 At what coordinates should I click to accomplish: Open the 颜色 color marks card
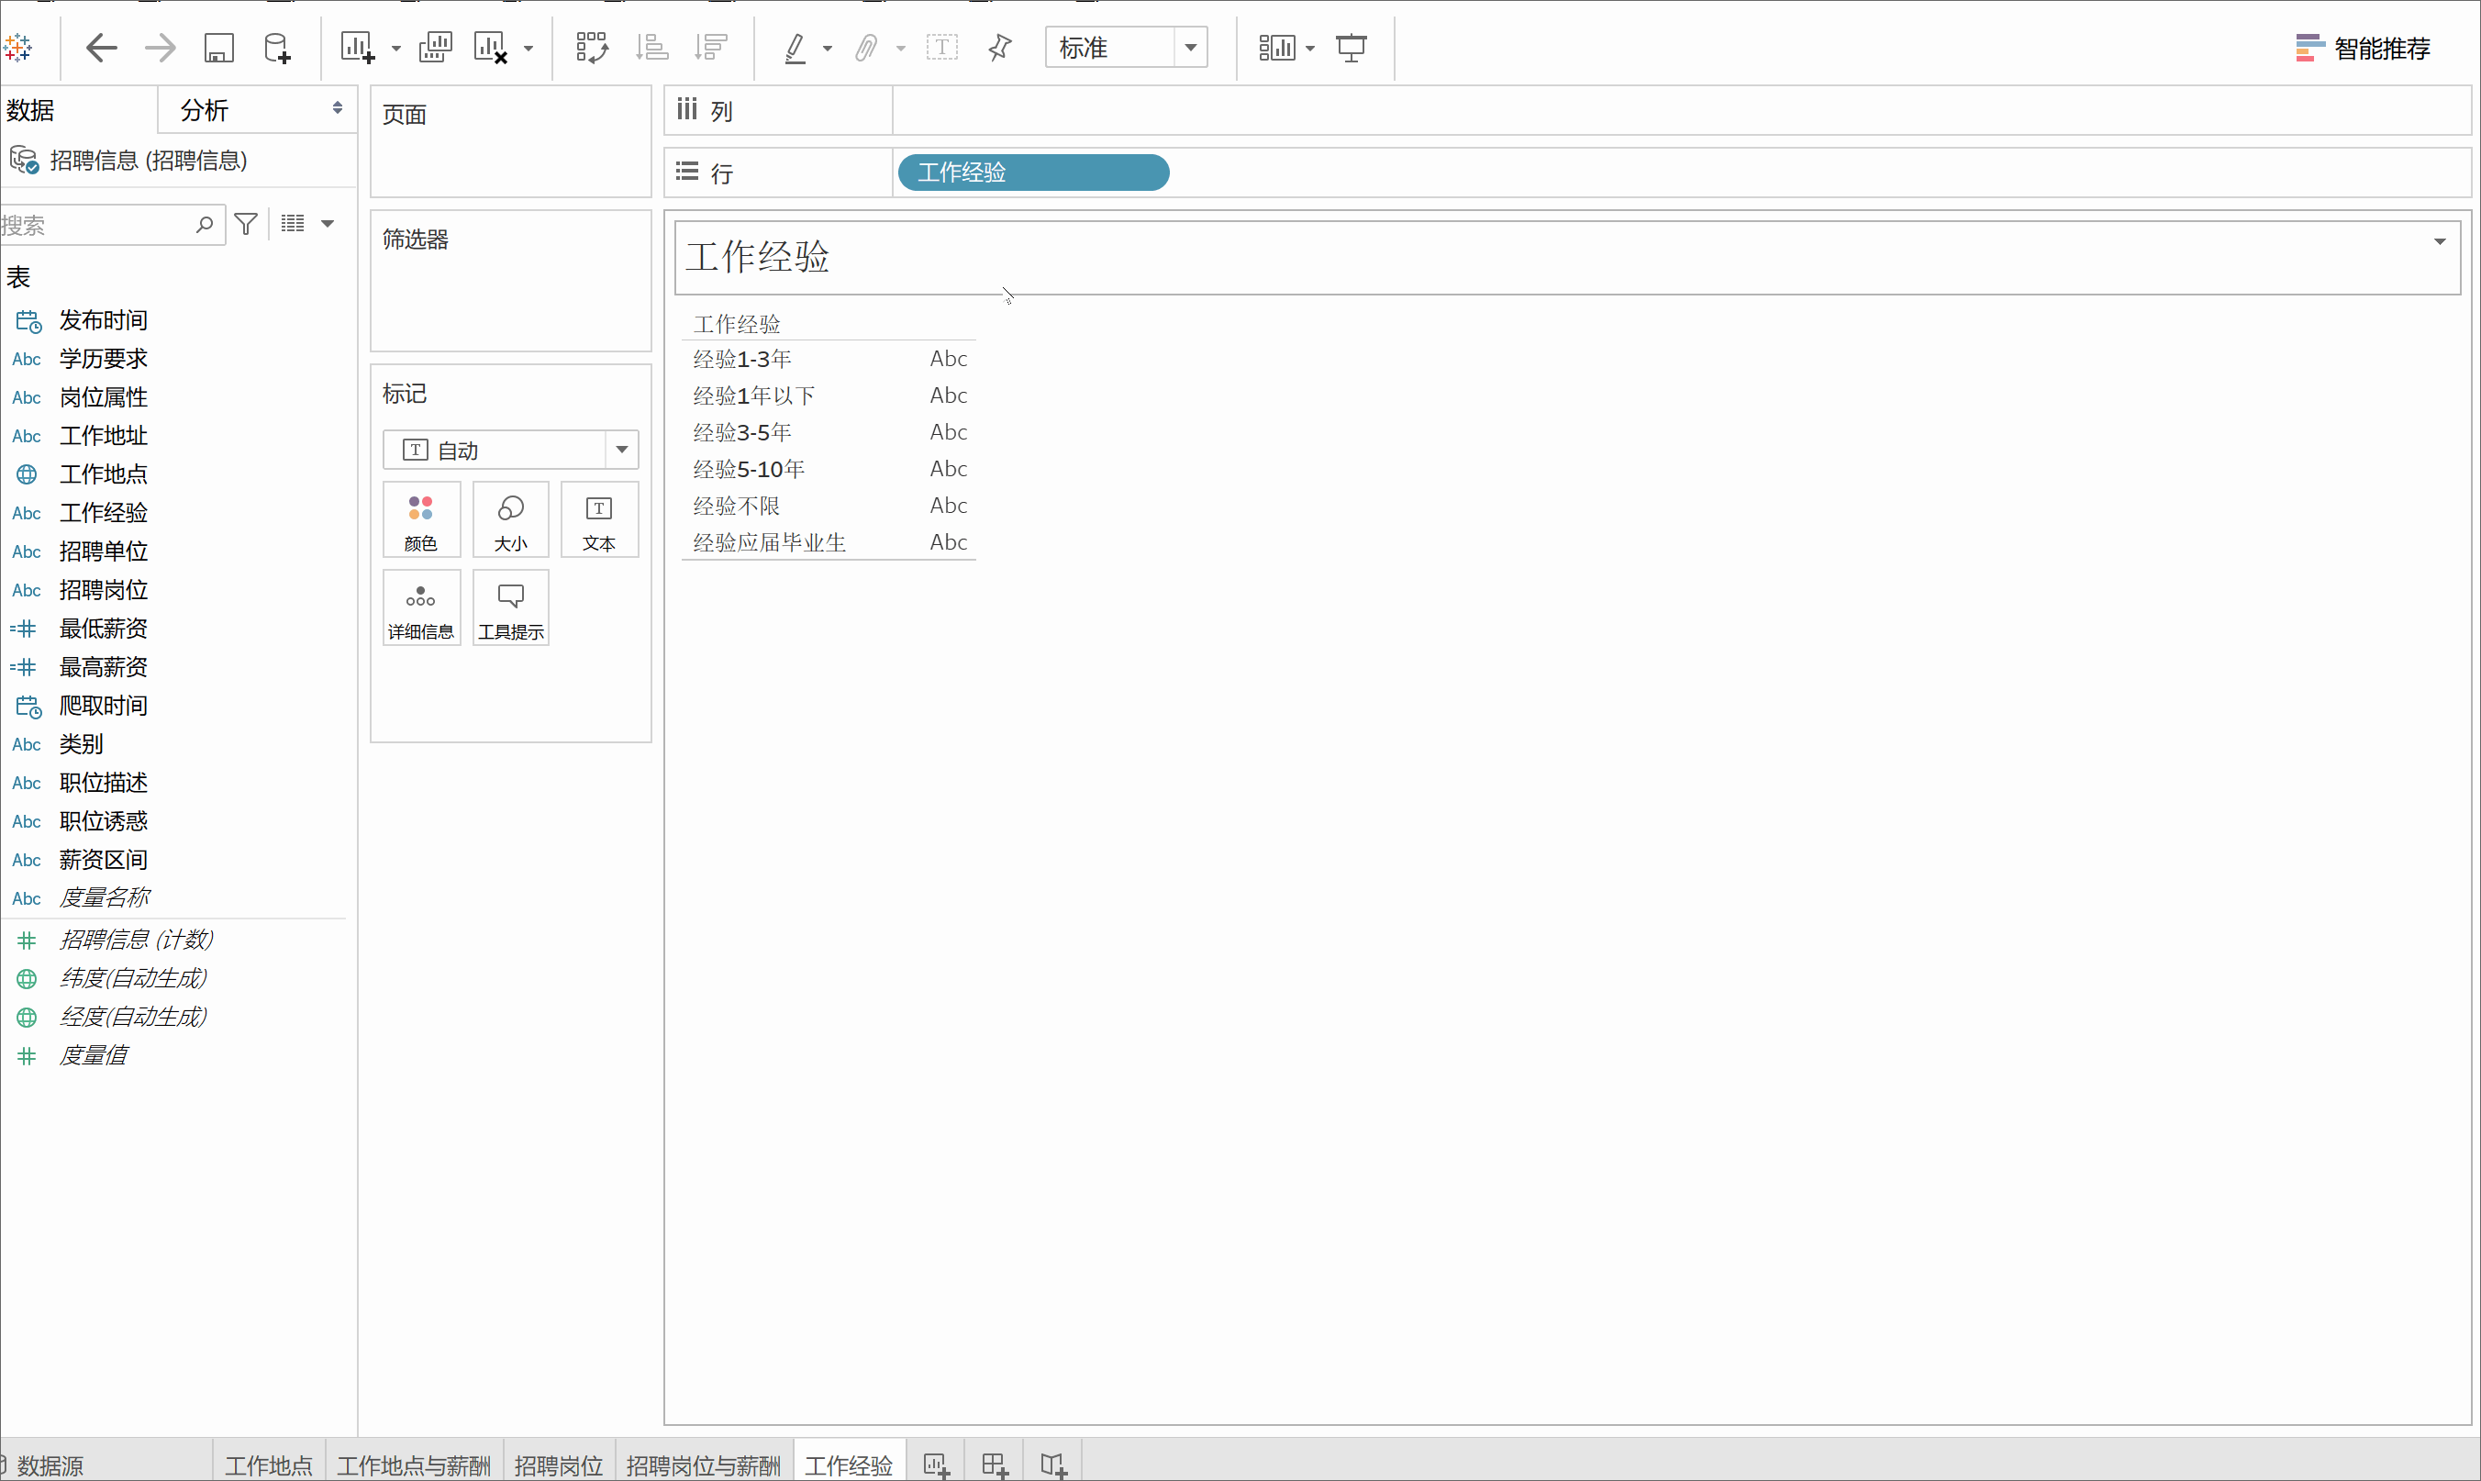421,520
